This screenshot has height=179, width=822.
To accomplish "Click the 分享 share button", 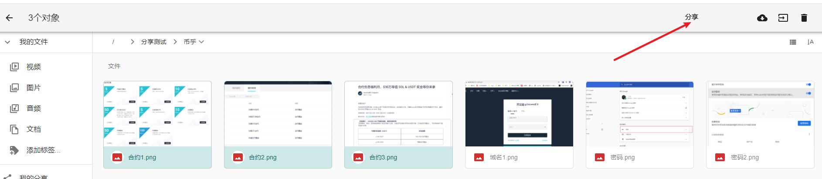I will coord(691,17).
